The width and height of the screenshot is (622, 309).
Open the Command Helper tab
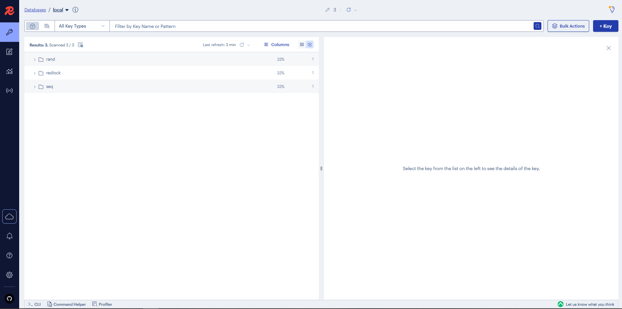point(66,304)
